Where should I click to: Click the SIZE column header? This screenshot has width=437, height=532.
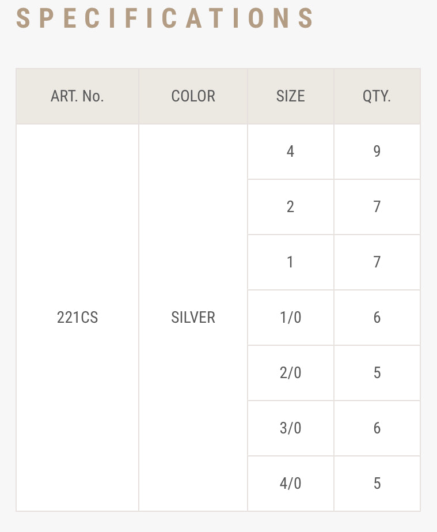coord(290,96)
